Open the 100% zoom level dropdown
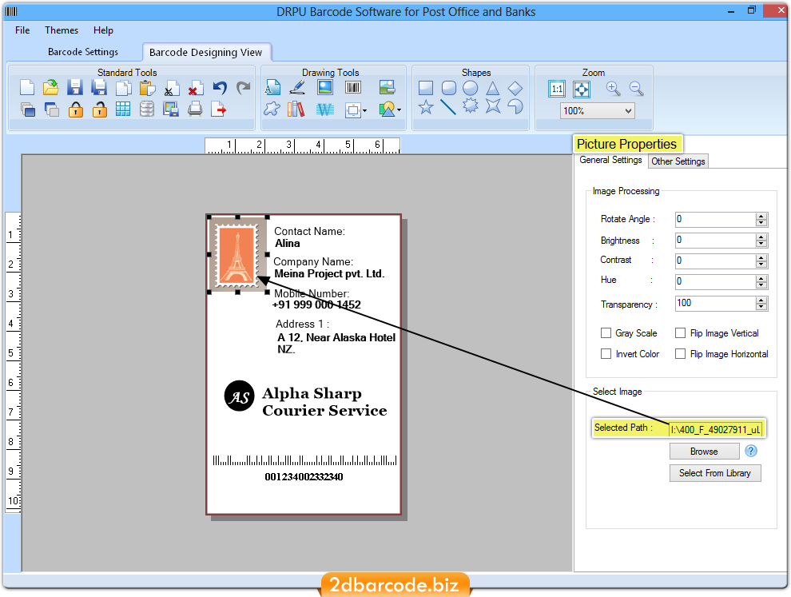 tap(598, 110)
